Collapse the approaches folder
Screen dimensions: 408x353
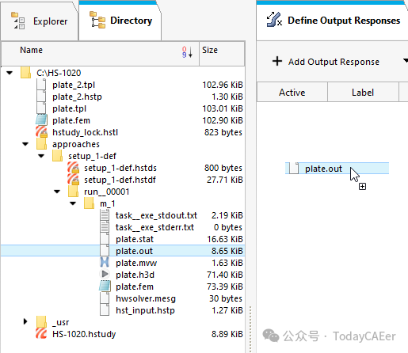point(25,144)
